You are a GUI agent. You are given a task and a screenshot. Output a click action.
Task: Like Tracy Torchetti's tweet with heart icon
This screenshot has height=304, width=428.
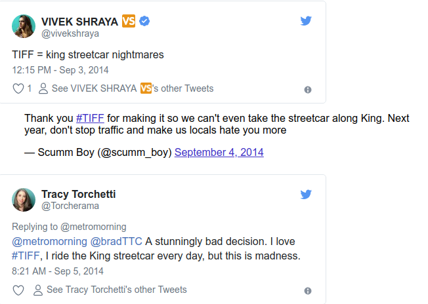[x=18, y=290]
